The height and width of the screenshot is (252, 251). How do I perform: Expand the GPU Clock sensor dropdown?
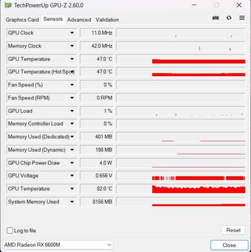pos(72,33)
